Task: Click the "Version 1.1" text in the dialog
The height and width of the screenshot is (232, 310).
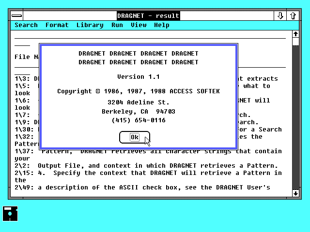Action: 139,76
